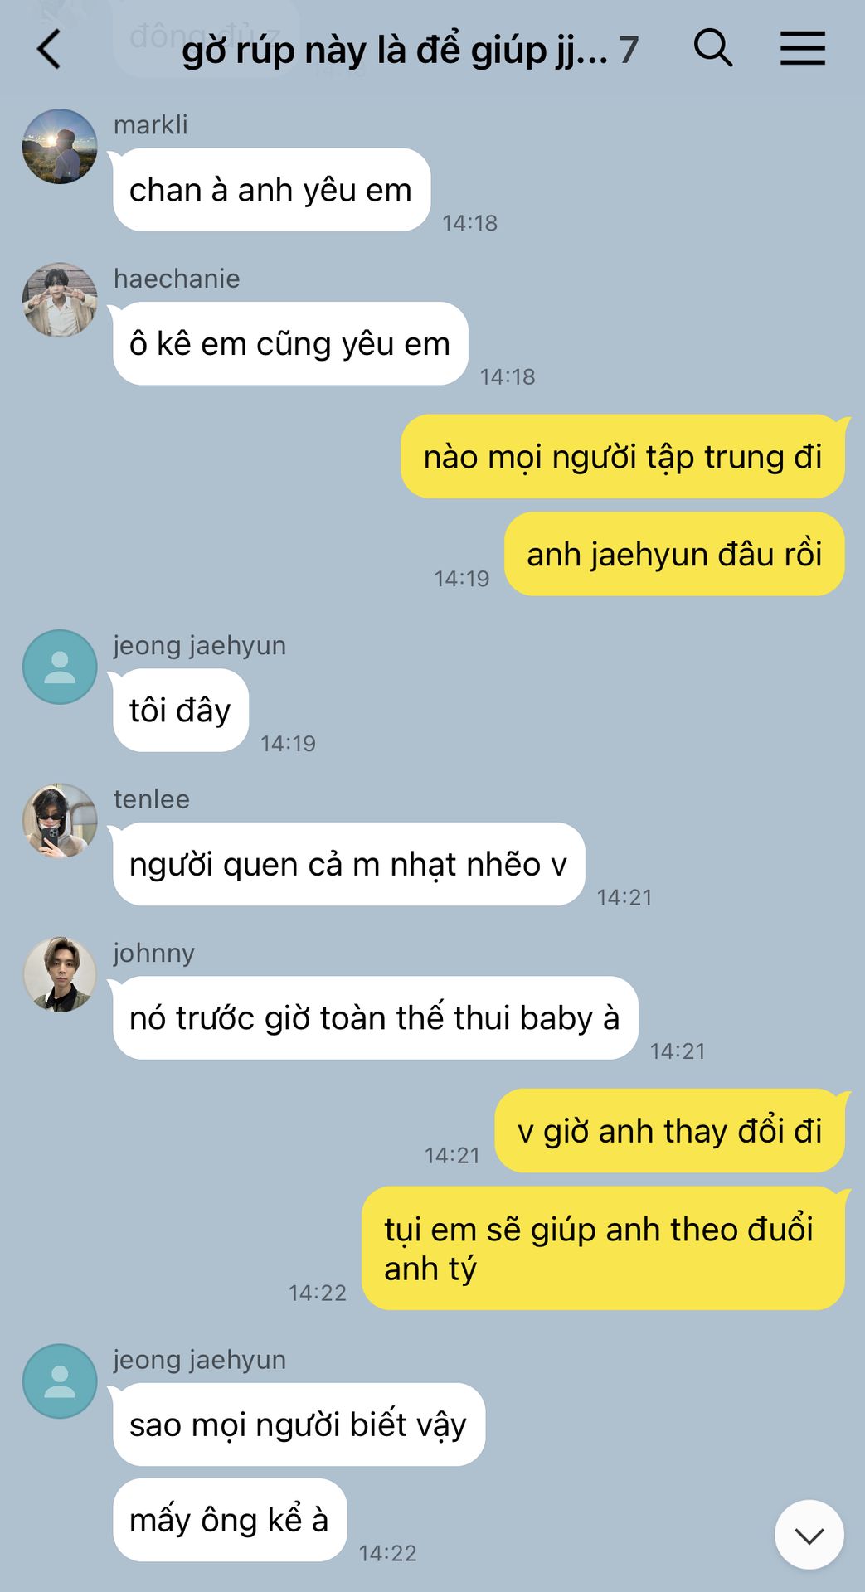Tap message 'nó trước giờ toàn thế thui baby à'

click(x=375, y=1017)
